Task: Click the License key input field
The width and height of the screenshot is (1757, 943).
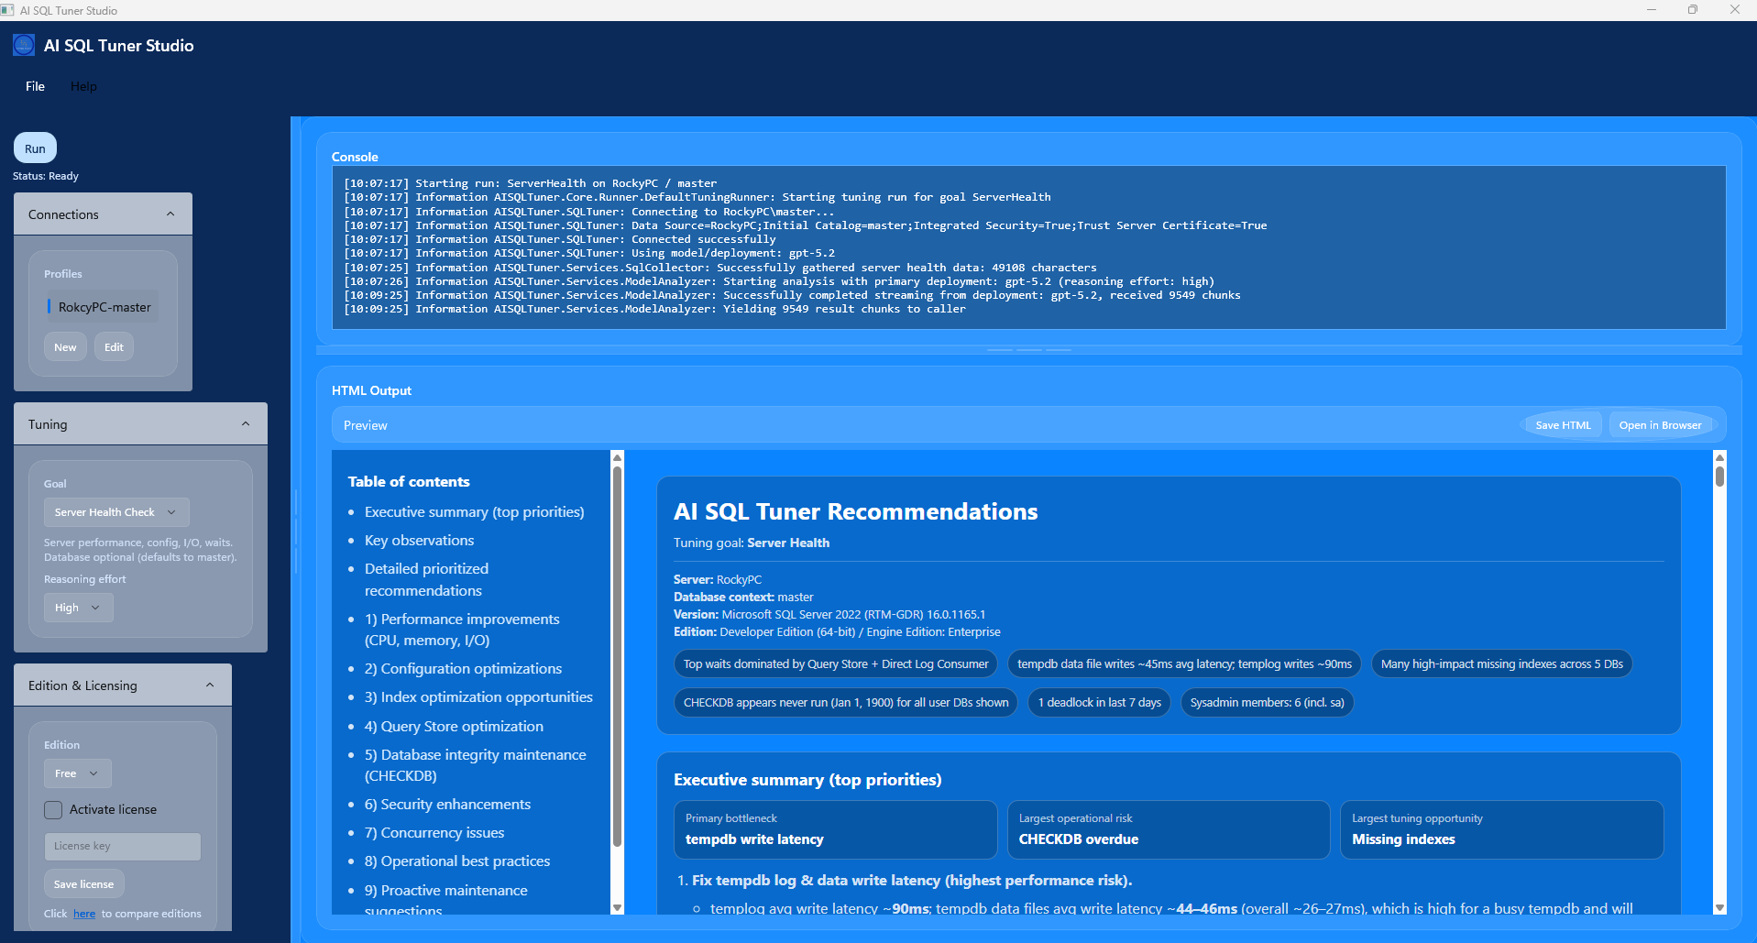Action: 122,846
